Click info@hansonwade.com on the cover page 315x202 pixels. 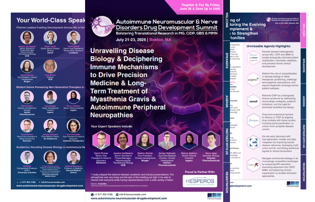coord(133,194)
